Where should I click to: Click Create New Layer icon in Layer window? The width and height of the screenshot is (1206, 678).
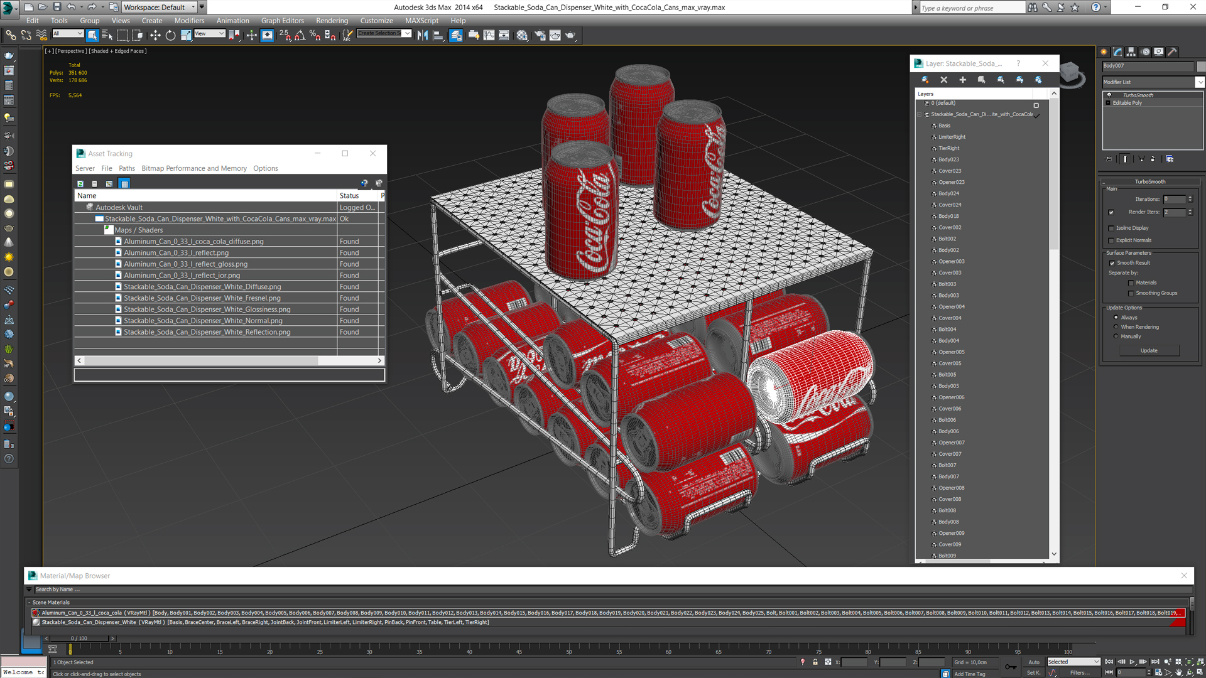pyautogui.click(x=925, y=80)
